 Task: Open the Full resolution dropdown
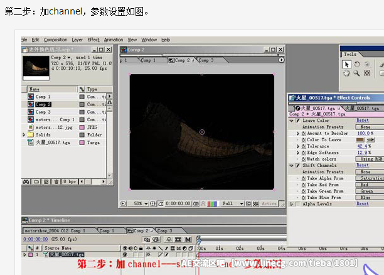232,203
